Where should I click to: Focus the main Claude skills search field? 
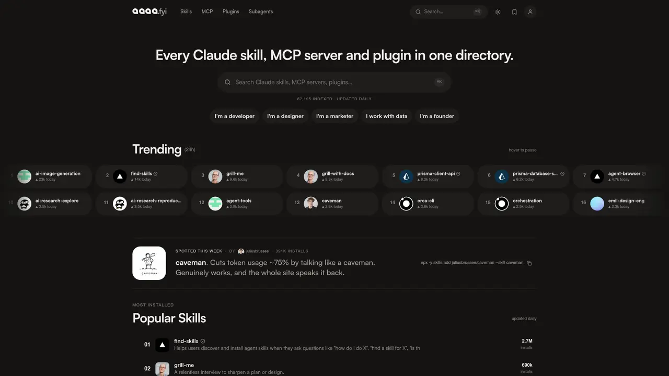(x=334, y=82)
